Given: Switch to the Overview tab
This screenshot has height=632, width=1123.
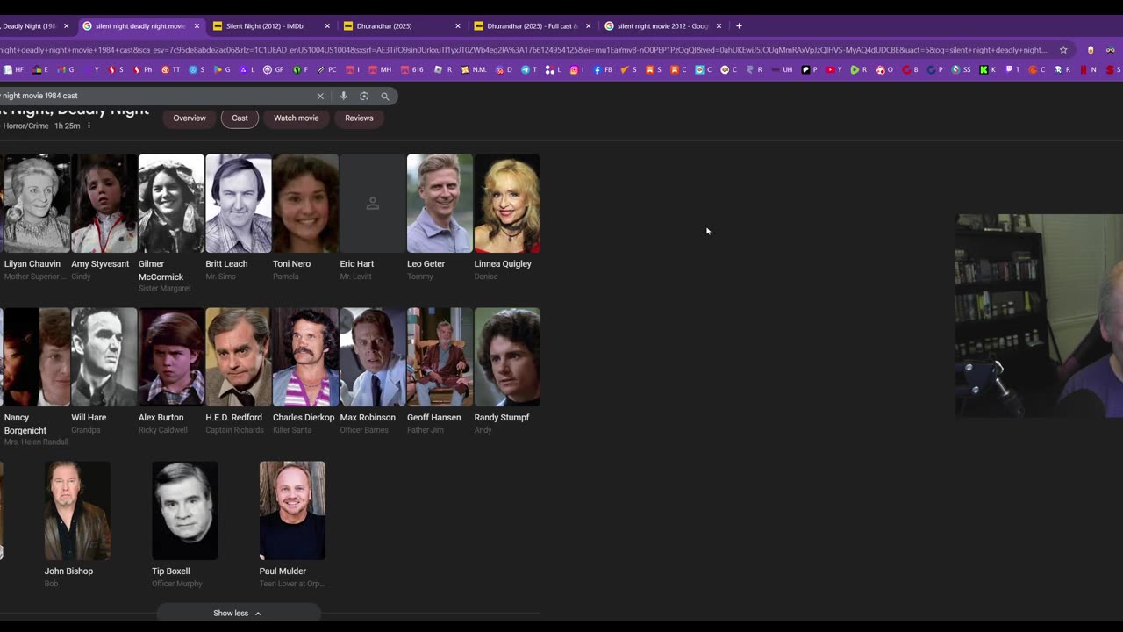Looking at the screenshot, I should click(x=190, y=118).
